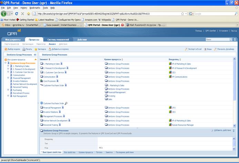The image size is (239, 163).
Task: Click the search magnifier in the Google box
Action: (236, 14)
